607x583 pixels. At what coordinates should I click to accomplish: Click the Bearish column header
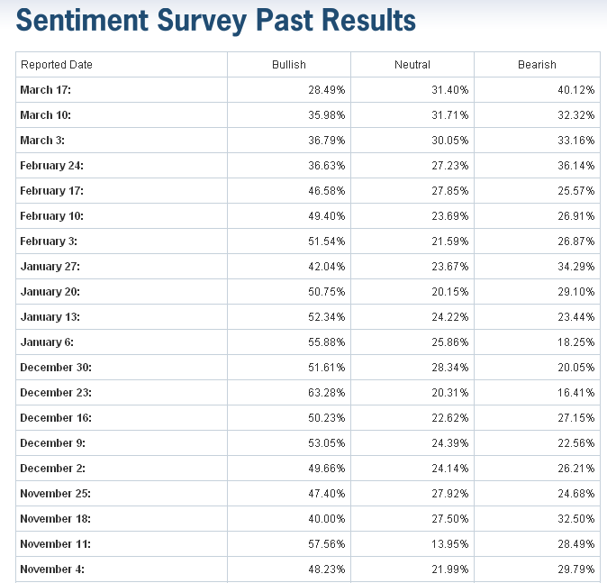[537, 65]
